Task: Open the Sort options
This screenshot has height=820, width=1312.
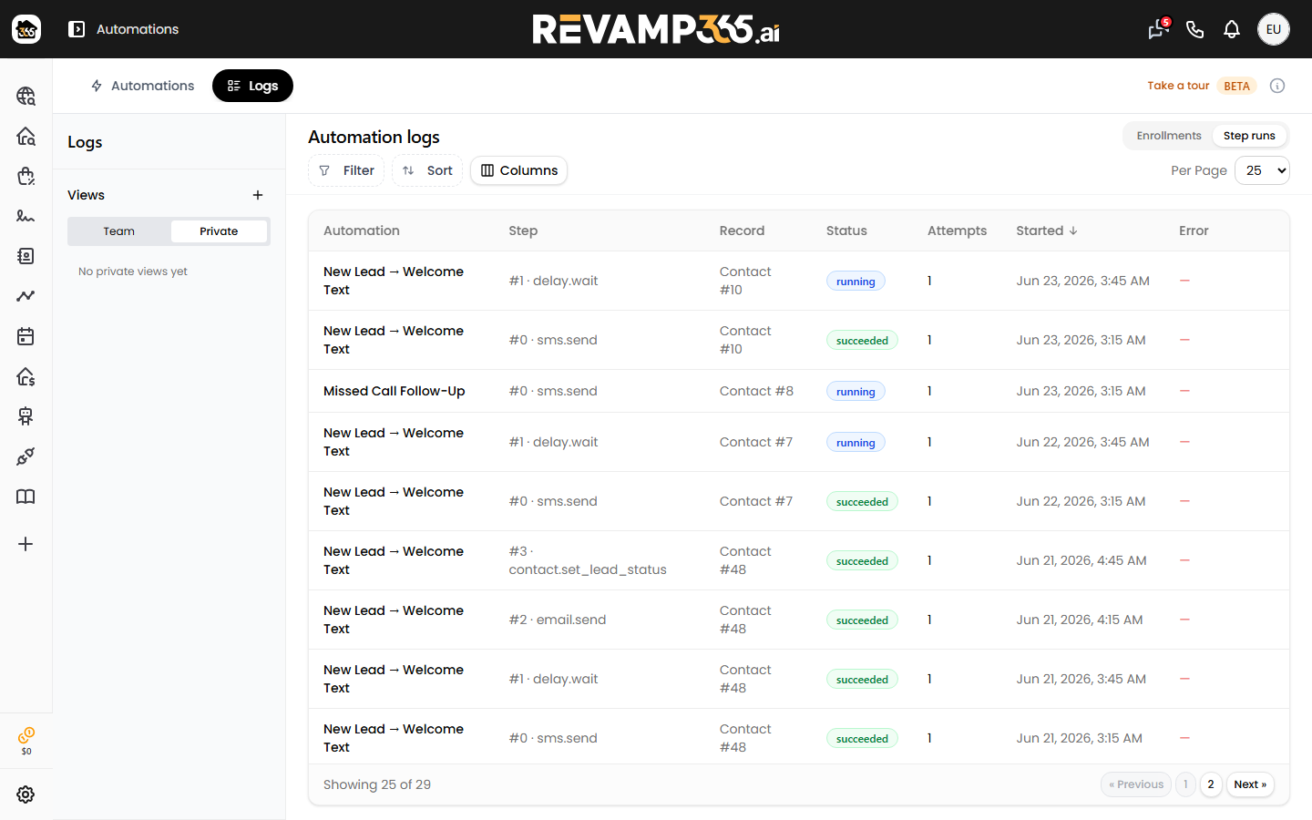Action: tap(427, 170)
